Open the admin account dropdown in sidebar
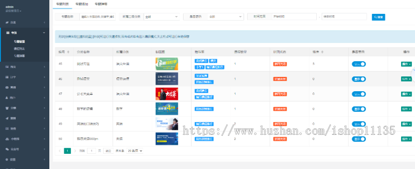This screenshot has width=415, height=169. click(13, 11)
